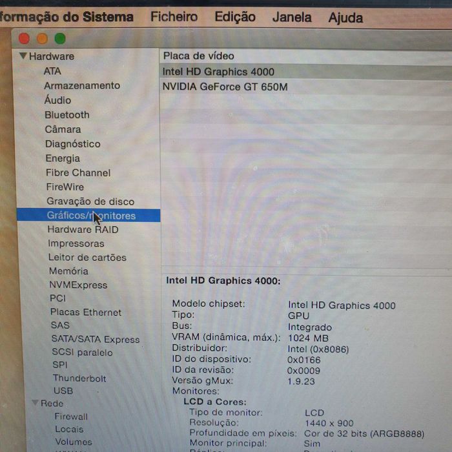Screen dimensions: 452x452
Task: Select Bluetooth in the sidebar
Action: (67, 115)
